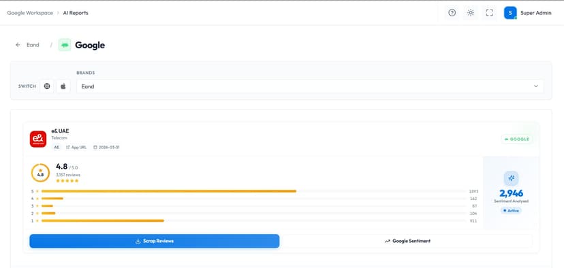
Task: Click the 4.8 circular rating gauge
Action: click(x=40, y=173)
